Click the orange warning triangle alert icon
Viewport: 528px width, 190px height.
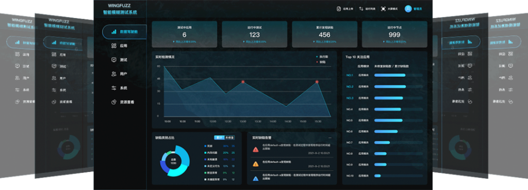(x=256, y=164)
